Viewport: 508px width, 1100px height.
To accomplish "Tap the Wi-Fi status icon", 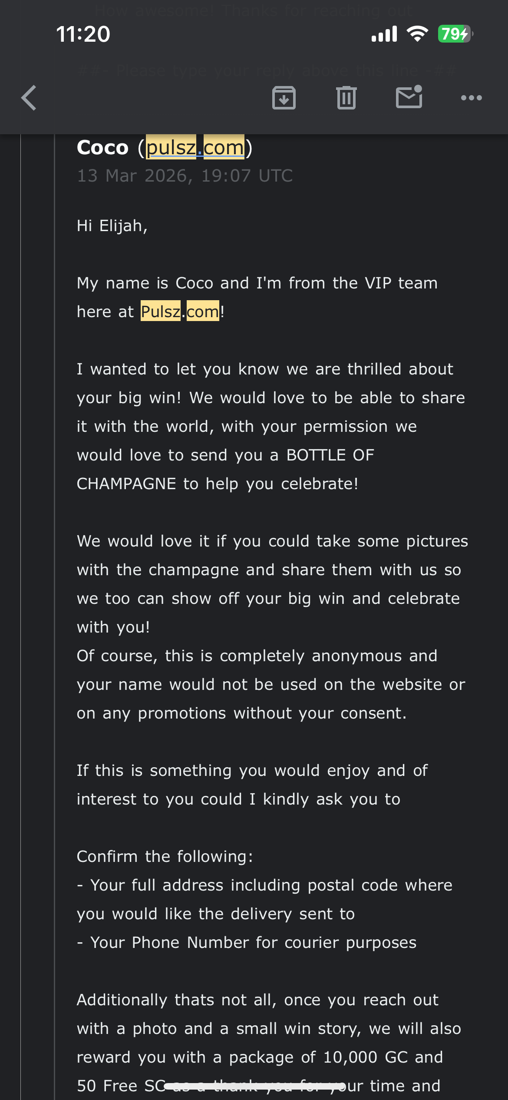I will tap(417, 34).
